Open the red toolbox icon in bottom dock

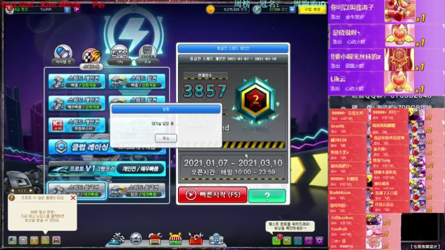click(x=196, y=239)
